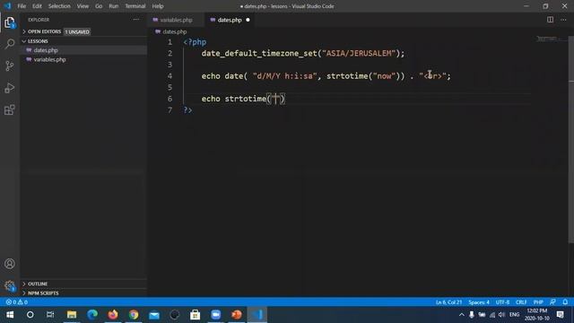
Task: Open the Terminal menu
Action: [x=135, y=6]
